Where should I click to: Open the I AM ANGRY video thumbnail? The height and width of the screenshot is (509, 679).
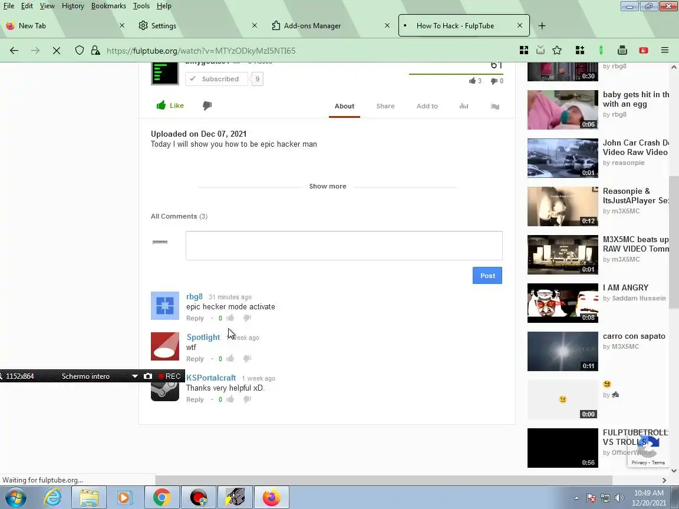click(562, 303)
